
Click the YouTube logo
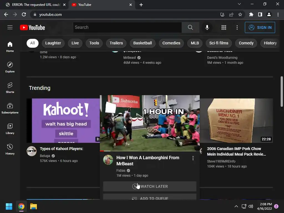(x=32, y=27)
